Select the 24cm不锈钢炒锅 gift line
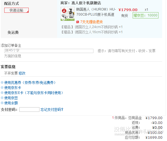This screenshot has height=141, width=167. coord(92,27)
